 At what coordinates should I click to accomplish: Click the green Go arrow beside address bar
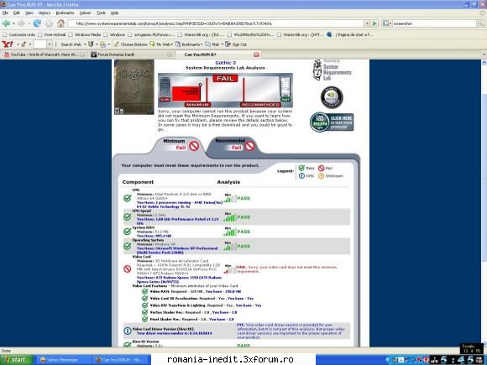[374, 23]
